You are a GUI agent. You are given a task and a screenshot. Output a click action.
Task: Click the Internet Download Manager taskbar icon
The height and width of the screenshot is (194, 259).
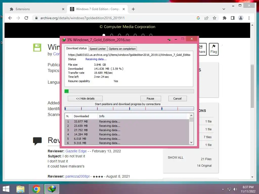click(52, 189)
